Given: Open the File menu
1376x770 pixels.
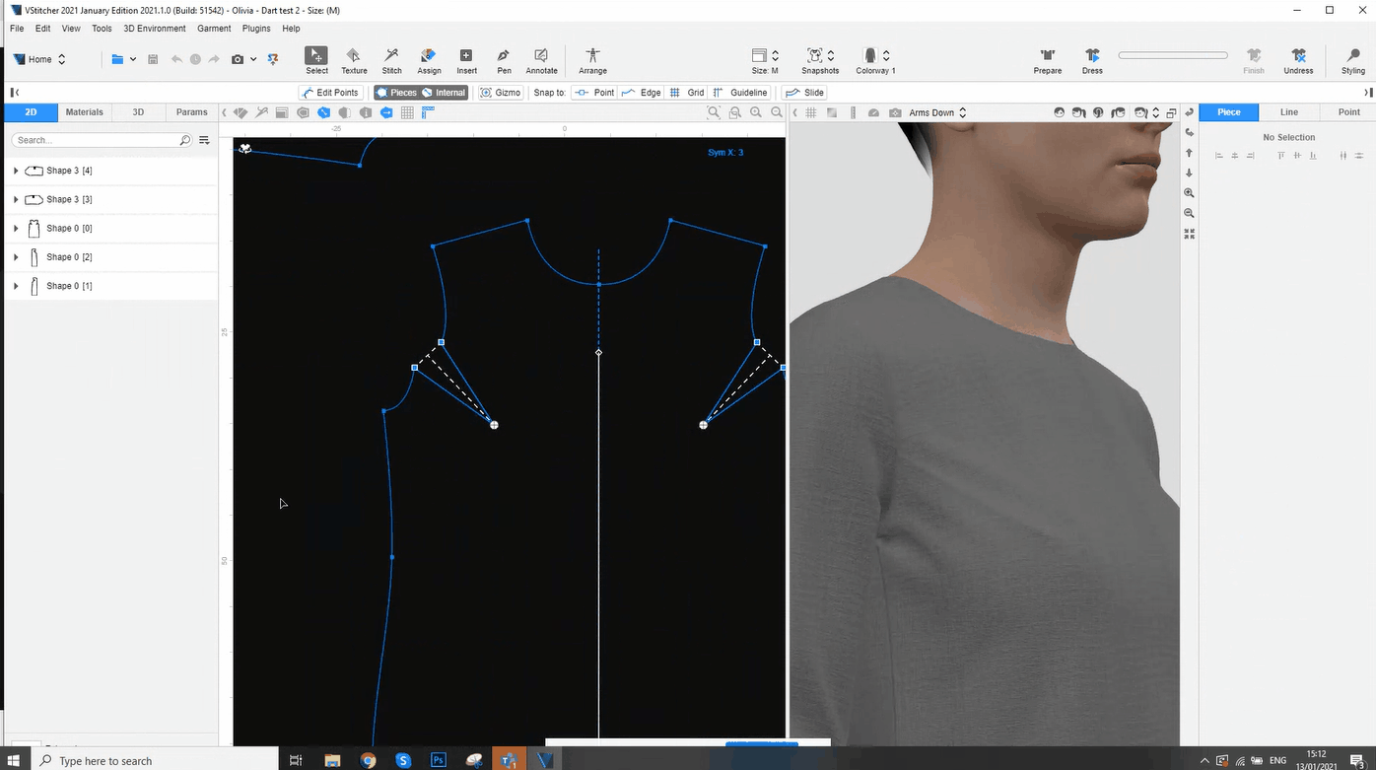Looking at the screenshot, I should [x=17, y=29].
